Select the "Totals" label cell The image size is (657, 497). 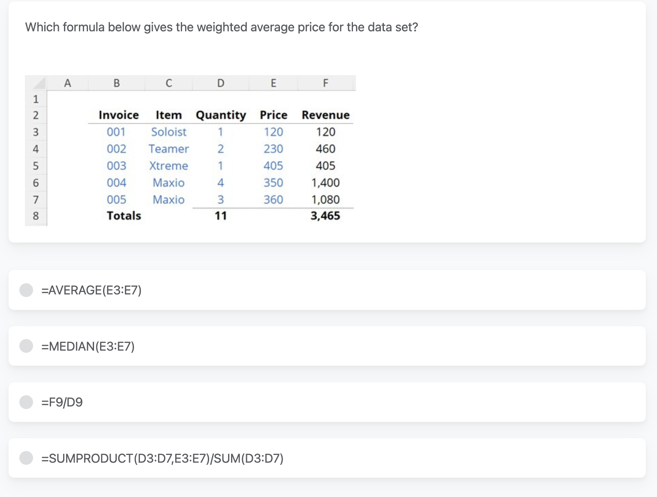[124, 215]
